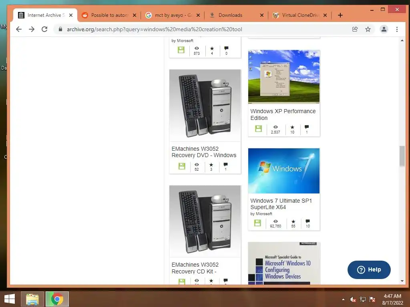The width and height of the screenshot is (410, 307).
Task: Open the Help button
Action: 369,270
